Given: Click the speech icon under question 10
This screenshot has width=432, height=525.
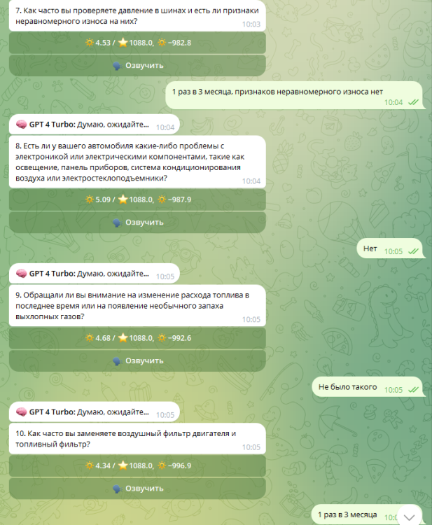Looking at the screenshot, I should click(x=117, y=489).
